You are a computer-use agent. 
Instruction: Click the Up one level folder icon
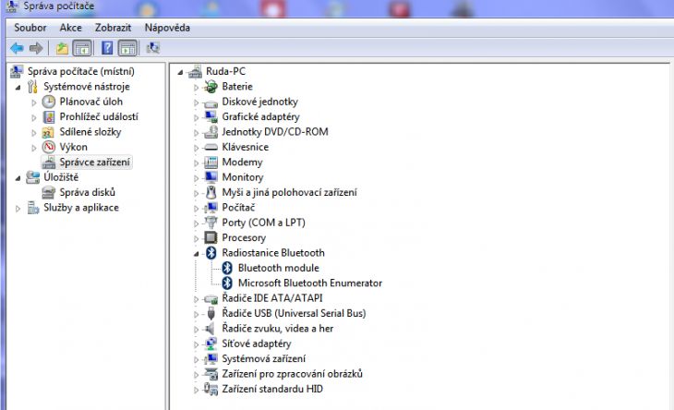coord(63,48)
